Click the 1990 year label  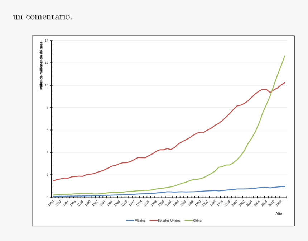(198, 203)
